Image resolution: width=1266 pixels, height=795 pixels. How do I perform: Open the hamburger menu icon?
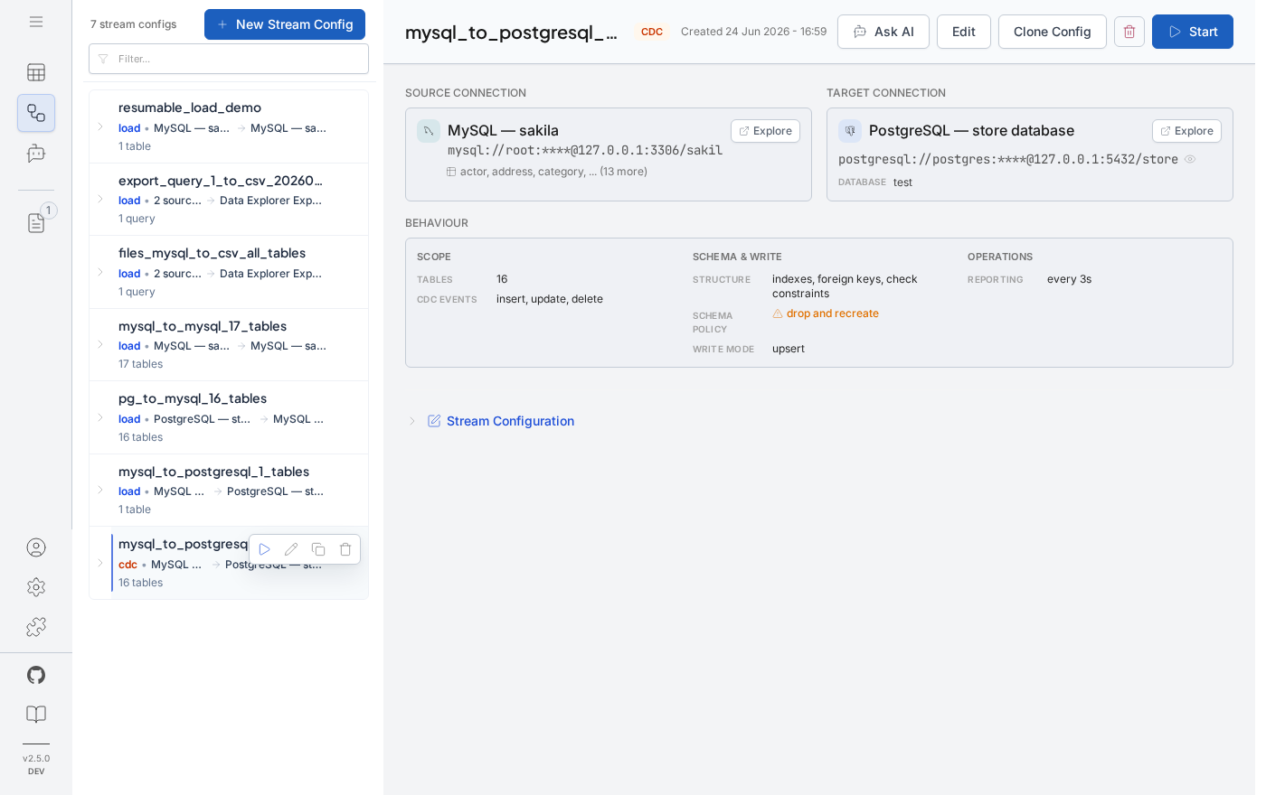36,22
